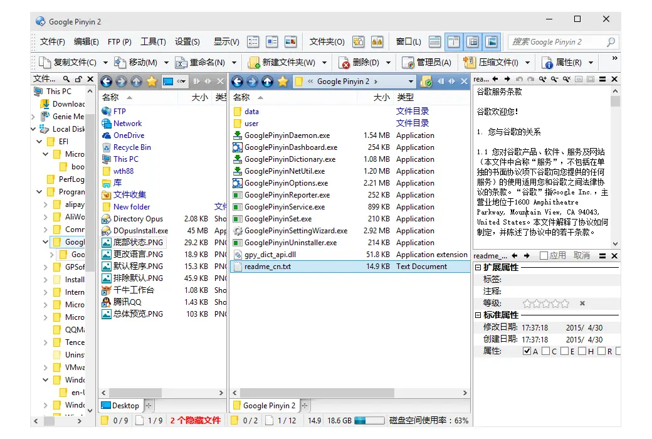Screen dimensions: 652x439
Task: Toggle the 应用 checkbox in metadata pane
Action: [x=544, y=255]
